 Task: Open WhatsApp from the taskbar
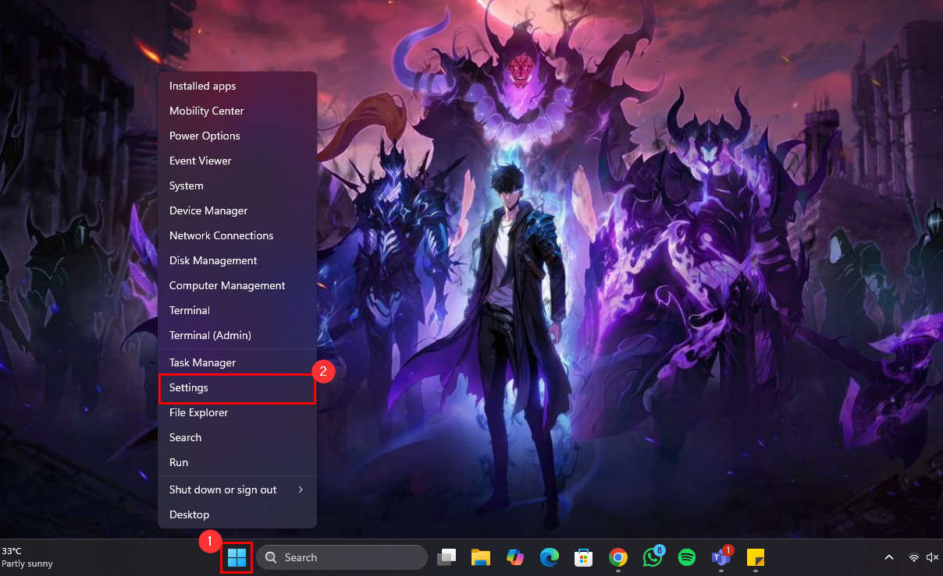pyautogui.click(x=652, y=557)
